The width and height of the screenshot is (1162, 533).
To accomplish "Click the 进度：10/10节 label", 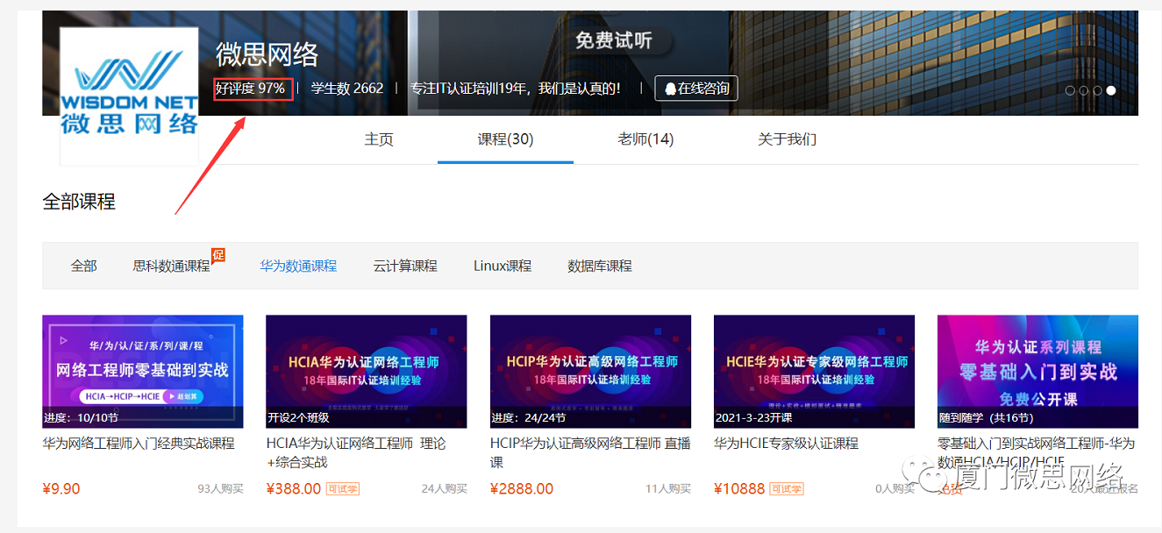I will tap(80, 418).
